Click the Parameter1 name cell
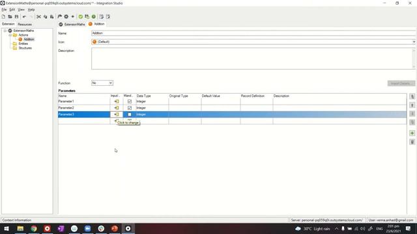Viewport: 417px width, 234px height. pos(84,101)
